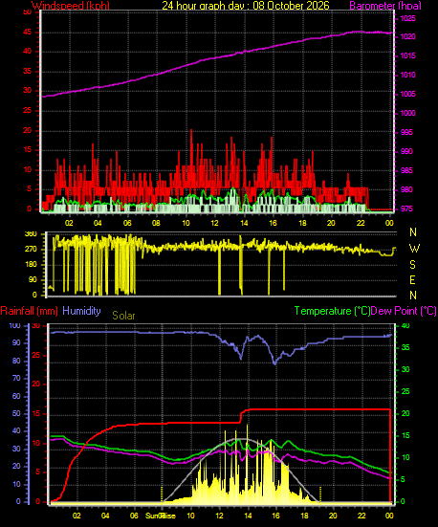Screen dimensions: 438x527
Task: Click the 50 value on the humidity scale
Action: (16, 414)
